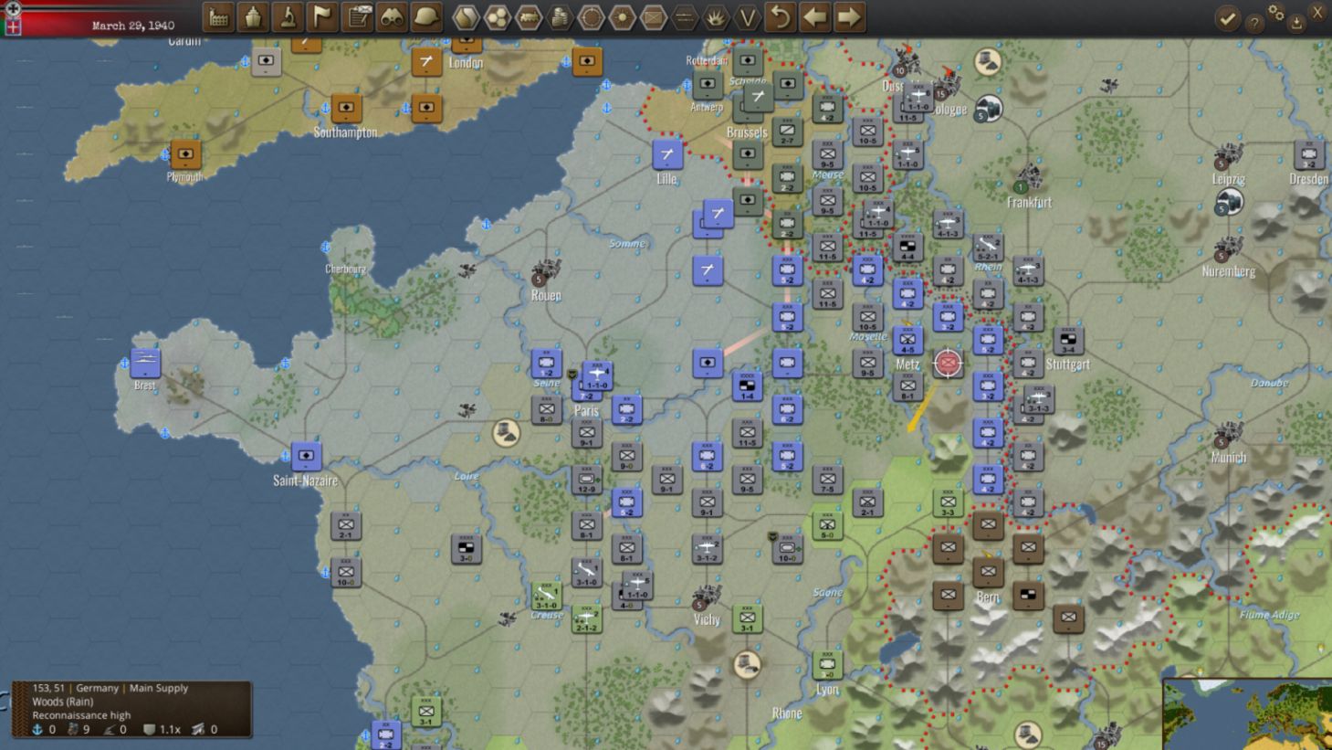The height and width of the screenshot is (750, 1332).
Task: Open research via the microscope icon
Action: tap(288, 17)
